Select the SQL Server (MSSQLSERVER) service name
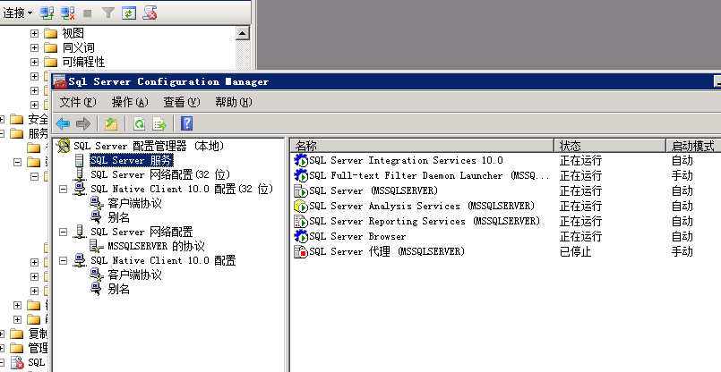The height and width of the screenshot is (372, 721). [373, 190]
